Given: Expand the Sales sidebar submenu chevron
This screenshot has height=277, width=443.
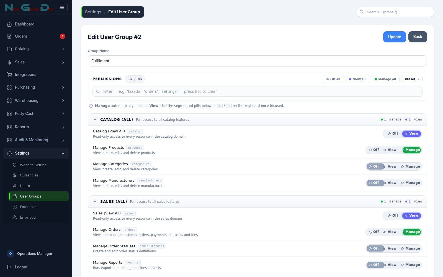Looking at the screenshot, I should coord(63,62).
